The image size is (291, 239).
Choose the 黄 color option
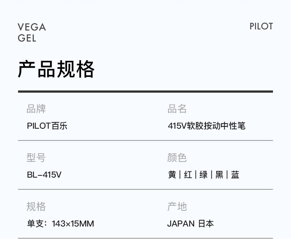[172, 175]
